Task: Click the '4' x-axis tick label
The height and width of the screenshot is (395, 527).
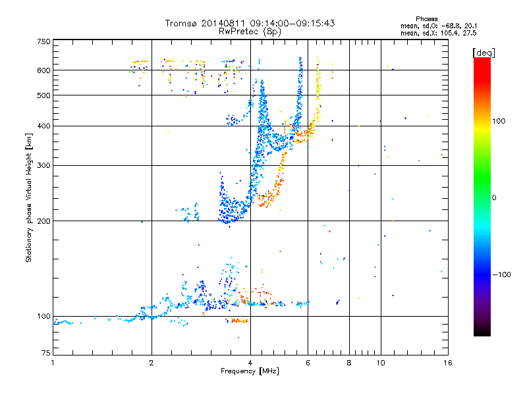Action: [x=250, y=363]
